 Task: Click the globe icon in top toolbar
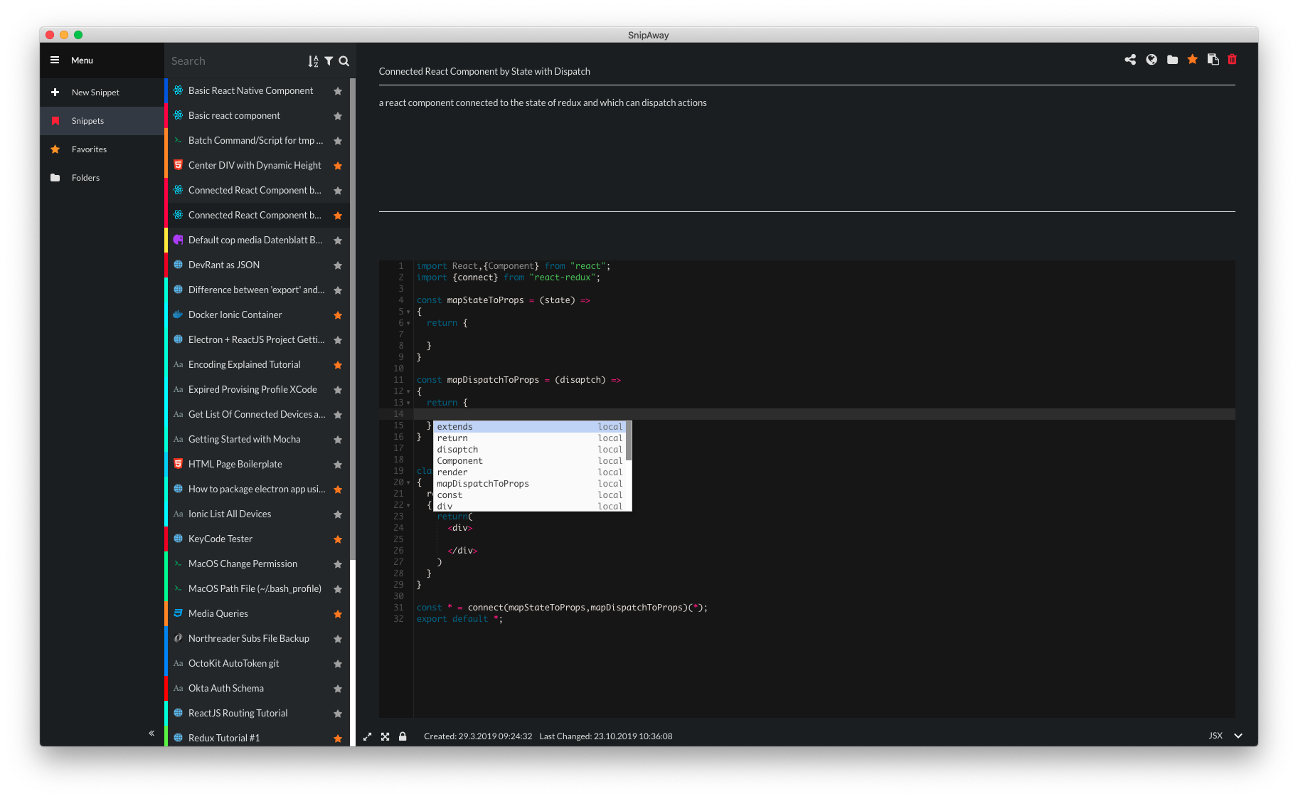click(1151, 60)
